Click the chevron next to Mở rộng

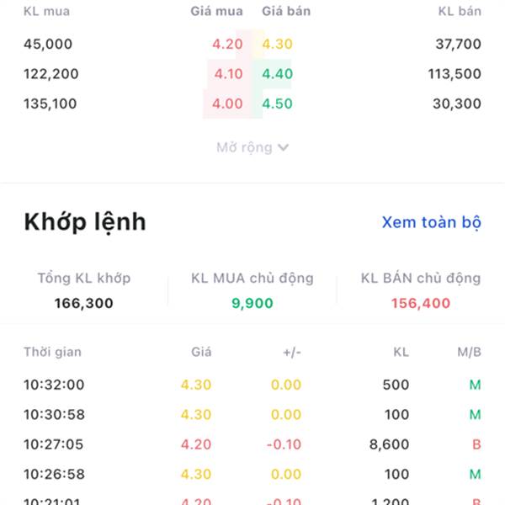click(x=283, y=147)
